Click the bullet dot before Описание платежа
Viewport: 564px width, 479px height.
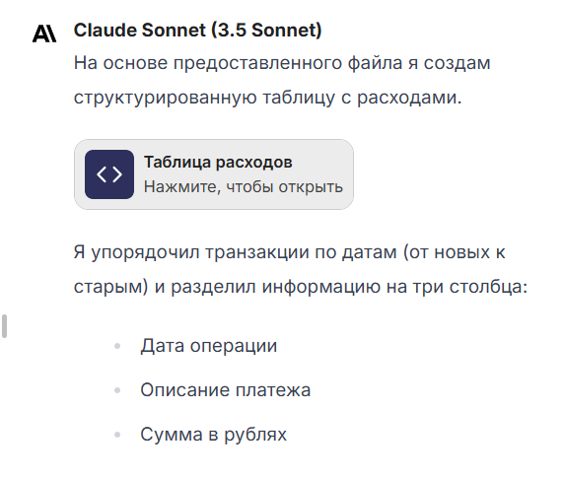pos(117,390)
